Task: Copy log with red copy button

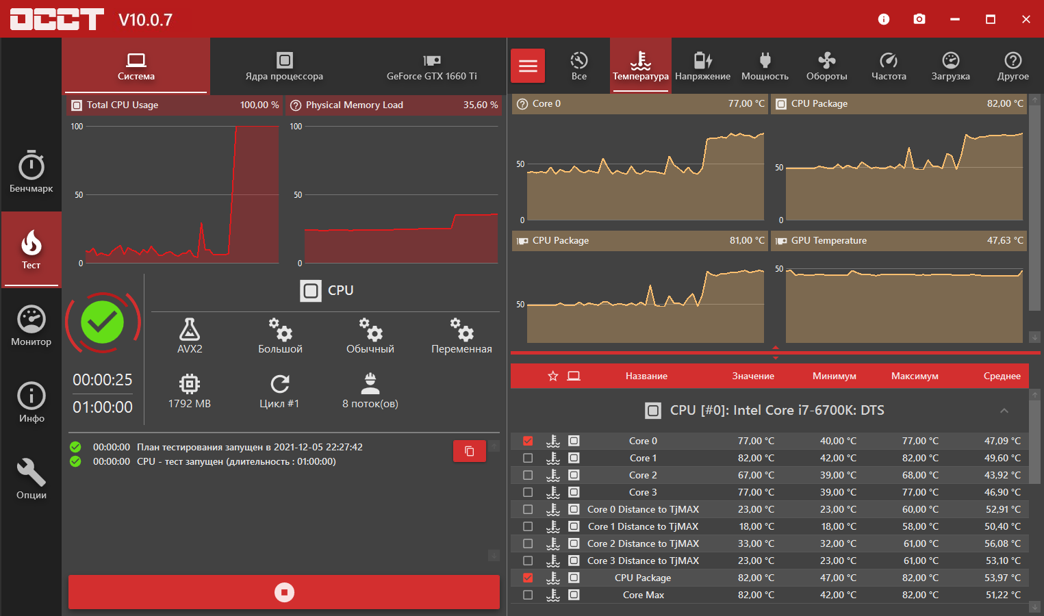Action: click(x=470, y=451)
